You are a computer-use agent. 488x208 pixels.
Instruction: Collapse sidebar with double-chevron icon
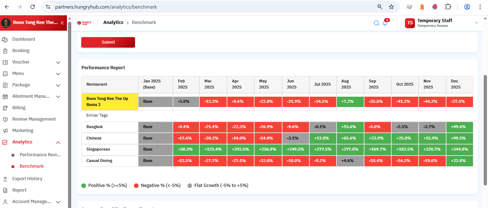coord(62,22)
